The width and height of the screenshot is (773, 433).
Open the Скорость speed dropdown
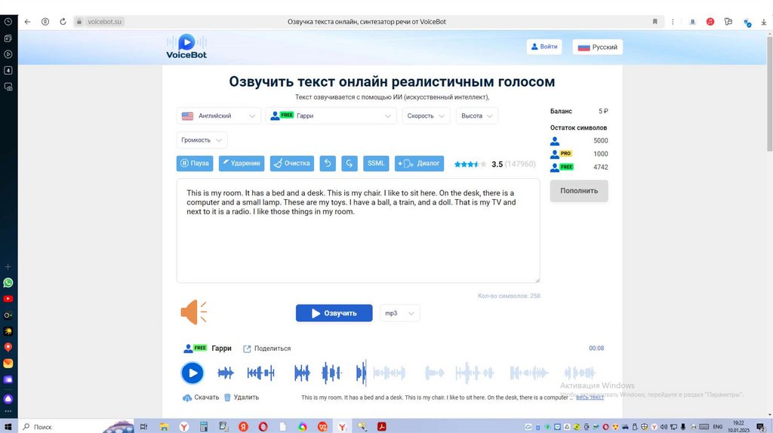427,116
